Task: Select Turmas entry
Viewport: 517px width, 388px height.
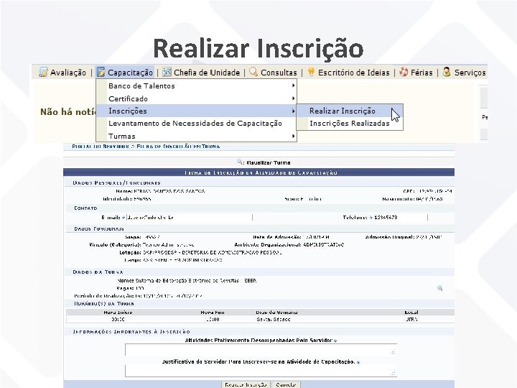Action: (197, 136)
